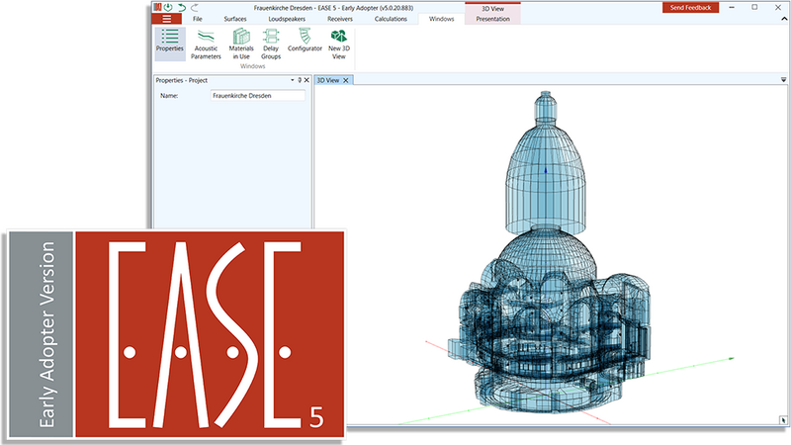The height and width of the screenshot is (445, 791).
Task: Redo the last action
Action: point(194,7)
